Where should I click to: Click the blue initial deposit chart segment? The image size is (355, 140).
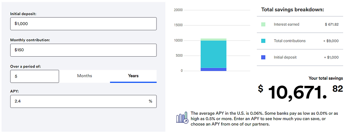[x=213, y=69]
